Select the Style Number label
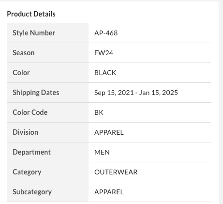This screenshot has width=223, height=204. tap(34, 33)
